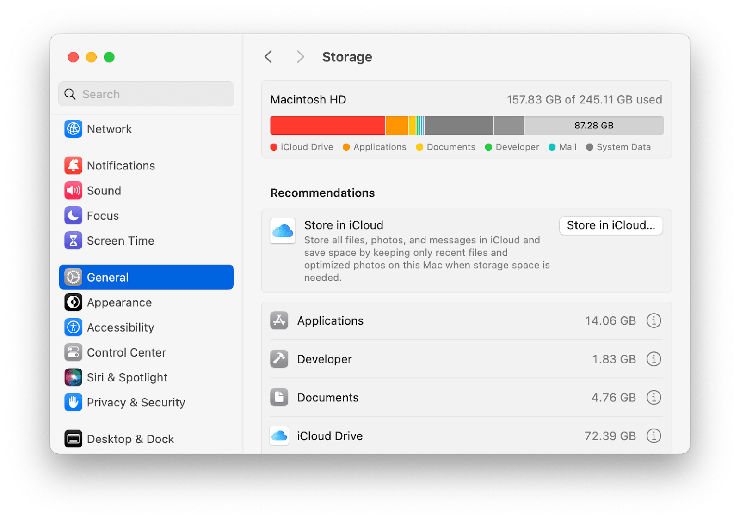The image size is (740, 520).
Task: Open the Network settings globe icon
Action: point(73,129)
